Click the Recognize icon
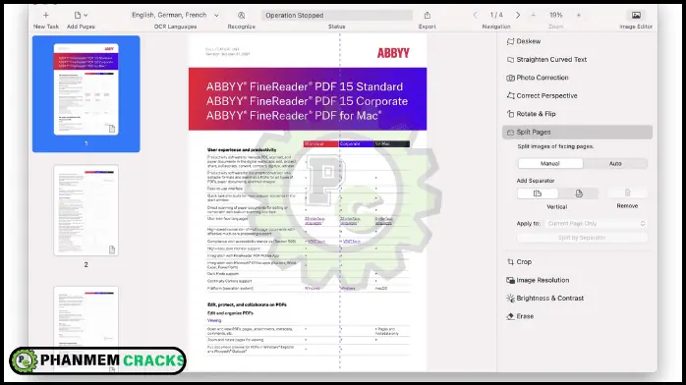The image size is (686, 385). (242, 15)
